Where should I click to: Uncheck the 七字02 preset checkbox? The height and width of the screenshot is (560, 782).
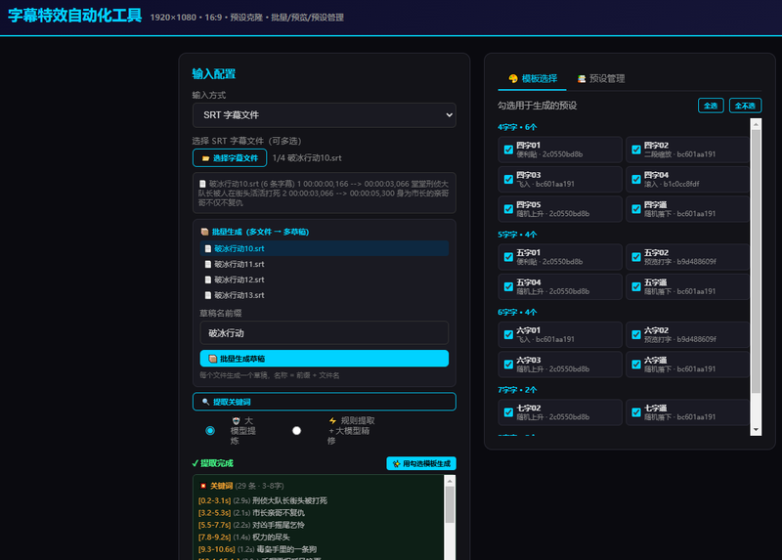coord(508,412)
